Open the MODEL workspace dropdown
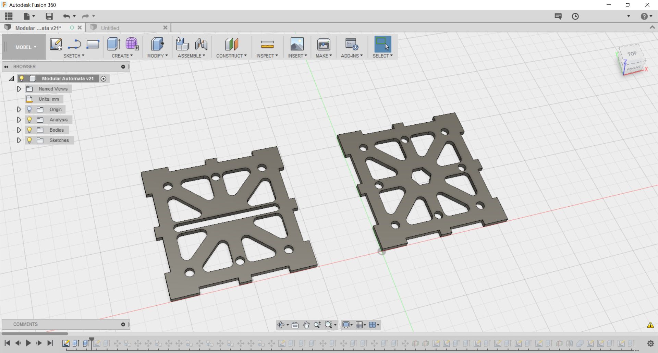 click(26, 47)
